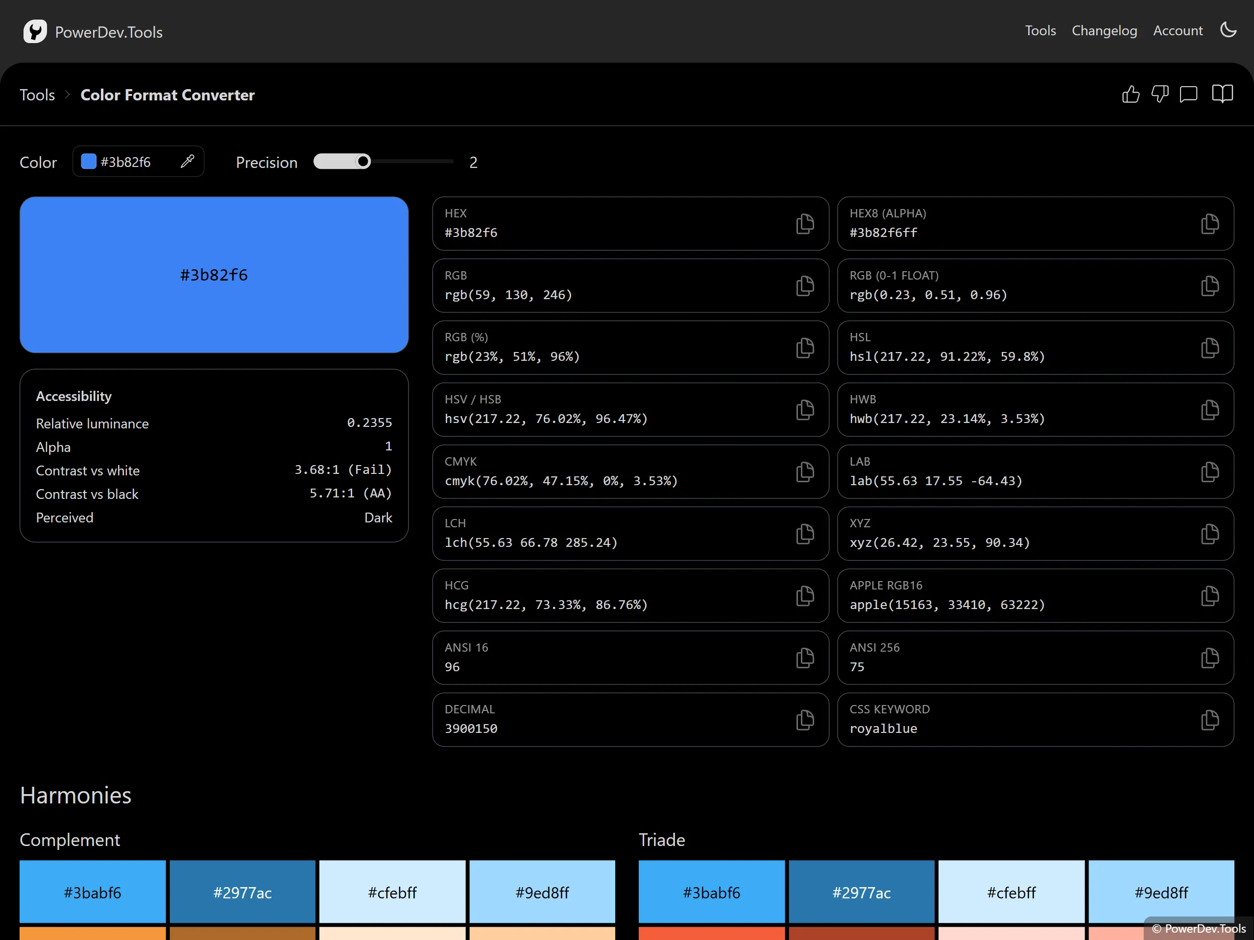The width and height of the screenshot is (1254, 940).
Task: Click the © PowerDev.Tools footer link
Action: 1199,928
